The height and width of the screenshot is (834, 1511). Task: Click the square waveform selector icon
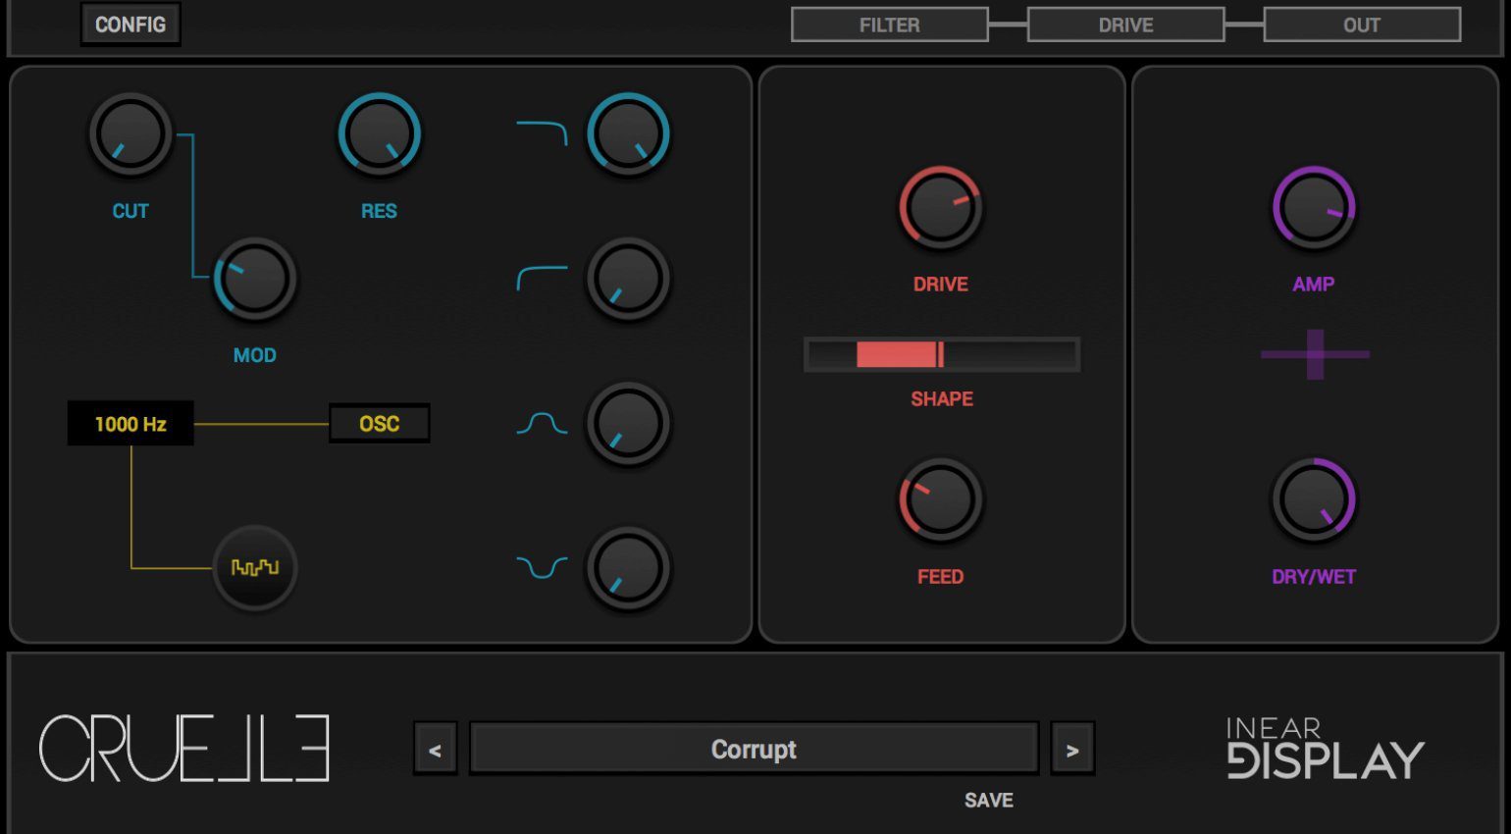coord(255,568)
